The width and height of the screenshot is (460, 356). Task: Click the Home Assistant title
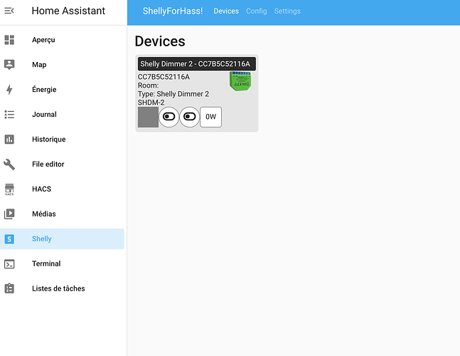click(68, 11)
